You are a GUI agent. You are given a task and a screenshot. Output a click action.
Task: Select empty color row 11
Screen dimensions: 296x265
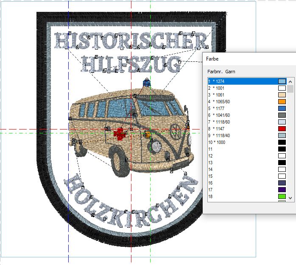[247, 149]
